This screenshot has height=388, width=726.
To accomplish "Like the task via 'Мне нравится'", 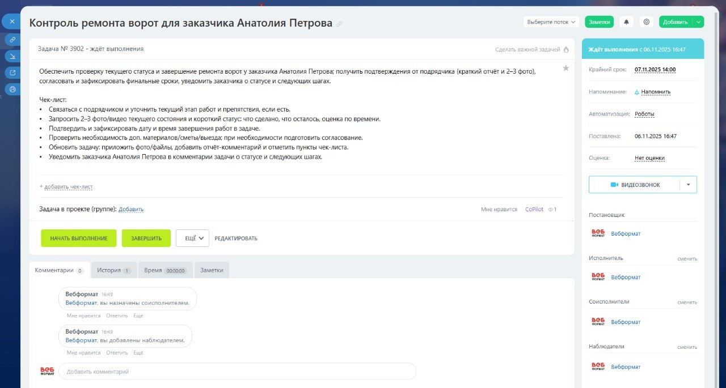I will pyautogui.click(x=499, y=210).
